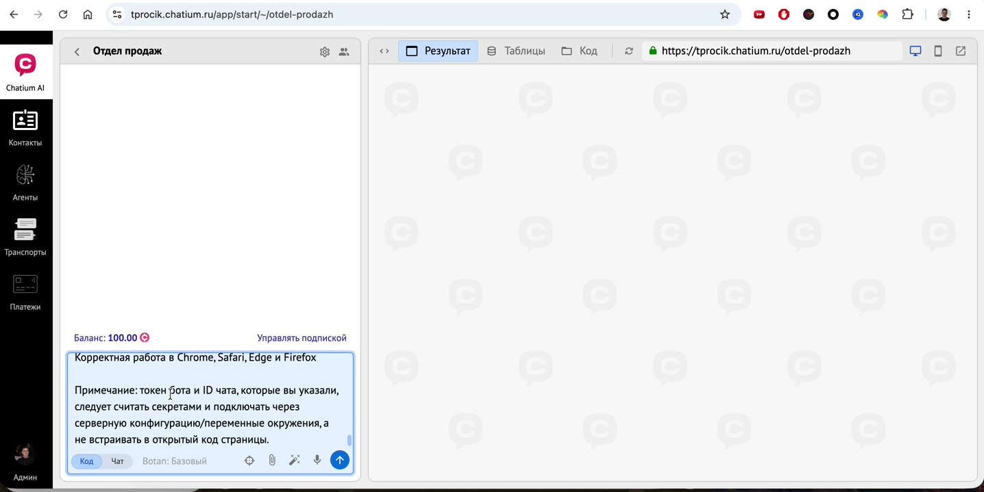Select the Чат mode toggle
Image resolution: width=984 pixels, height=492 pixels.
click(118, 461)
